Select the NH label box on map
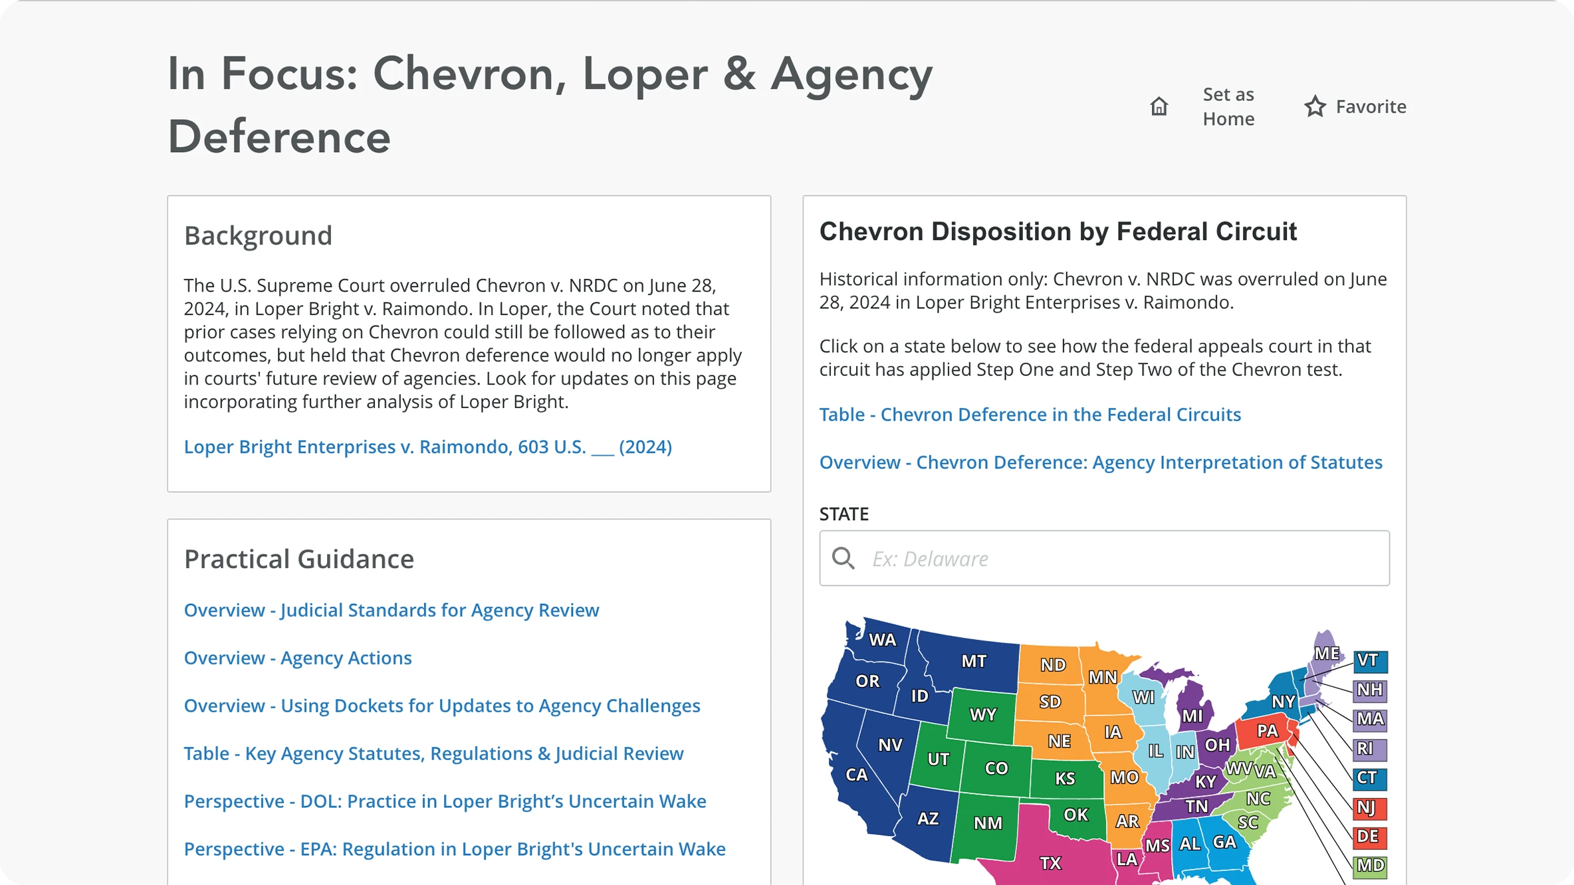1574x885 pixels. (x=1369, y=690)
